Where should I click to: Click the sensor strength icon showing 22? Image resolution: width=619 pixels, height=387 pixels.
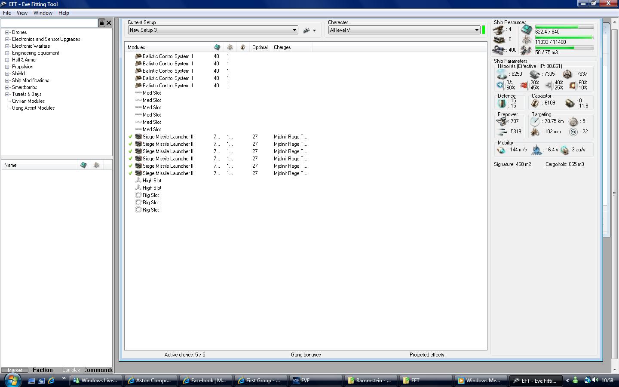[573, 132]
